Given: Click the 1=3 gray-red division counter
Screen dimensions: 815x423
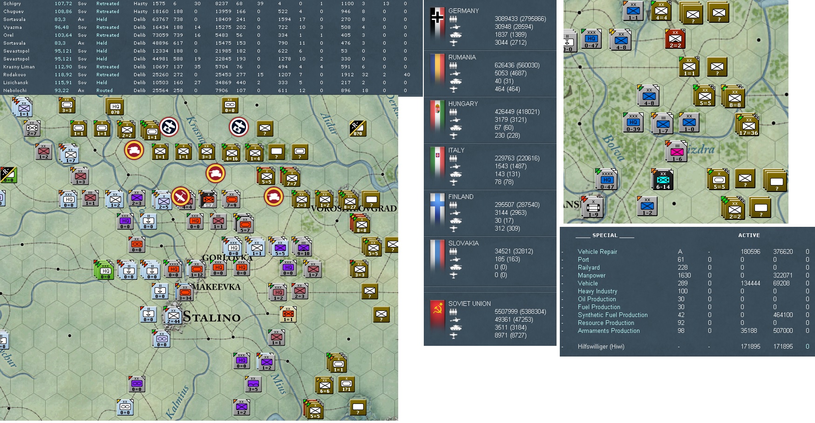Looking at the screenshot, I should point(80,176).
